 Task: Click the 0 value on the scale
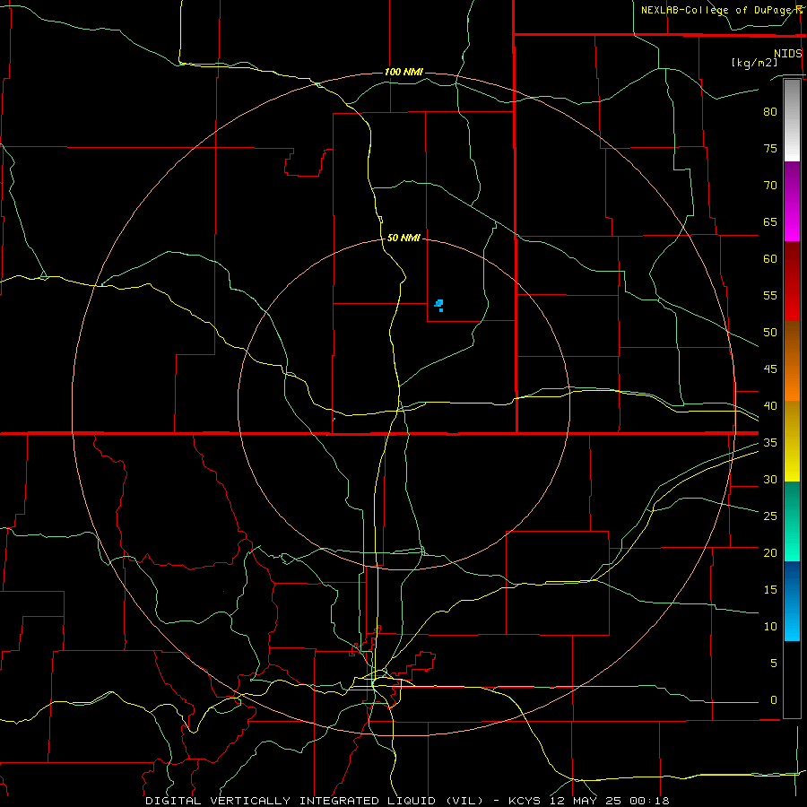click(774, 700)
